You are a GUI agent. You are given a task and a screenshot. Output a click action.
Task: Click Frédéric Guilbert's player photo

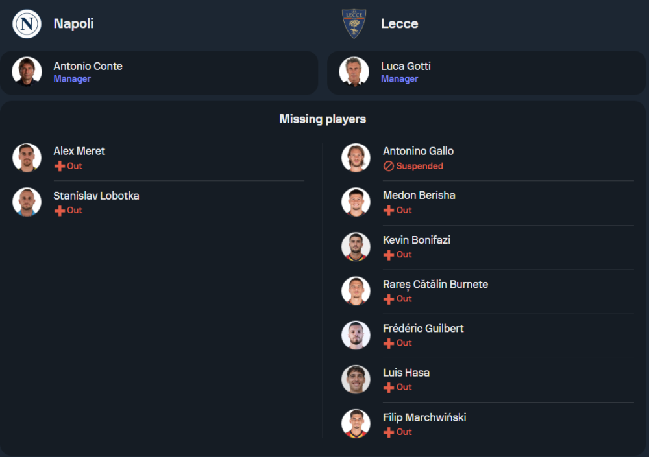[356, 335]
